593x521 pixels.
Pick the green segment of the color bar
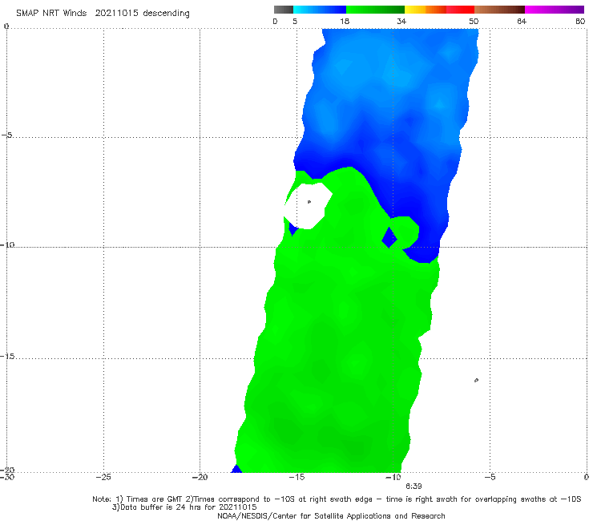375,10
